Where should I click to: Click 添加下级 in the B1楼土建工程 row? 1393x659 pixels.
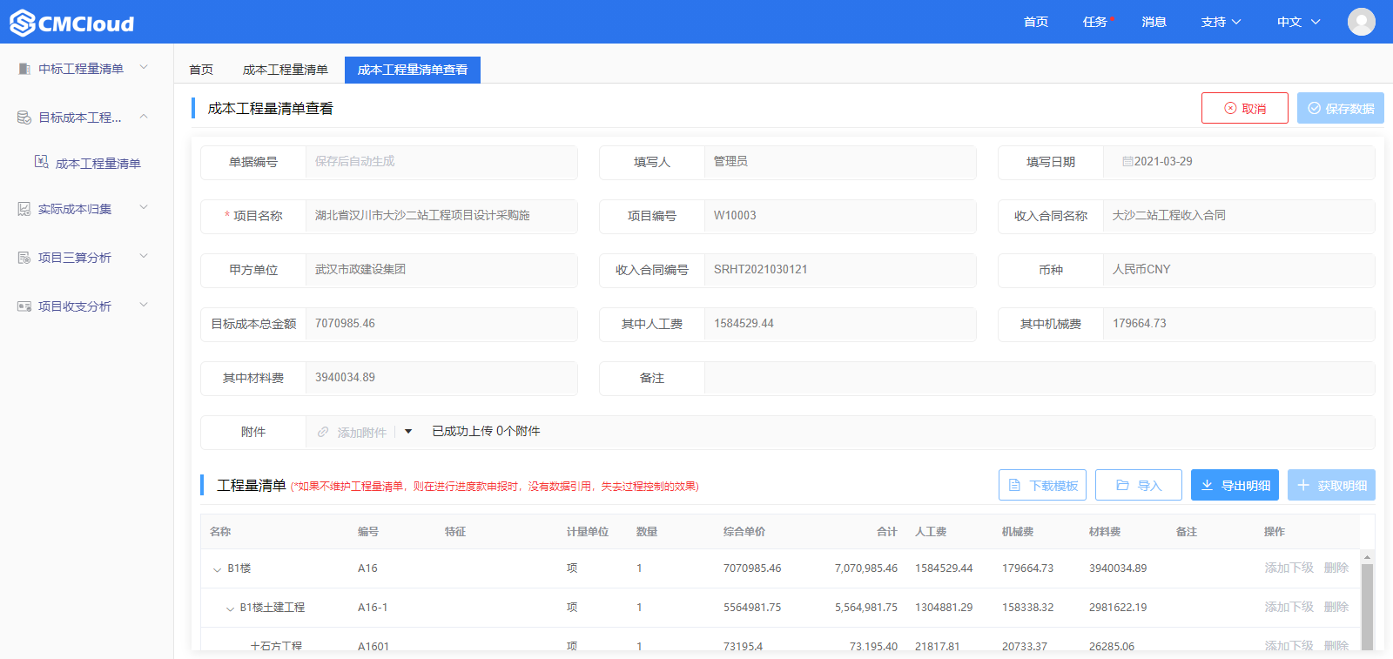point(1289,607)
